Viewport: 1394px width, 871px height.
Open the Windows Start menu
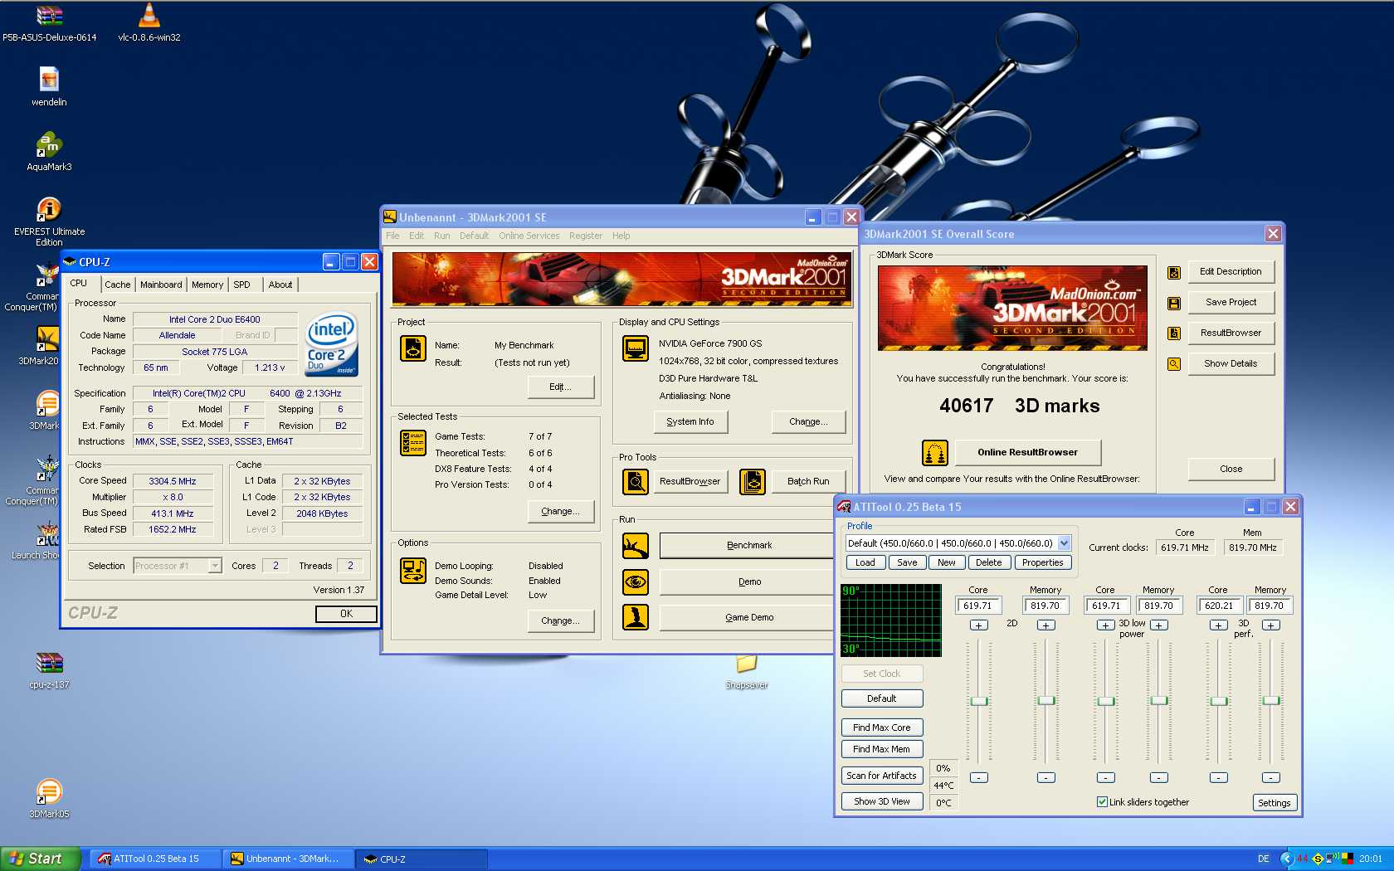pos(40,859)
